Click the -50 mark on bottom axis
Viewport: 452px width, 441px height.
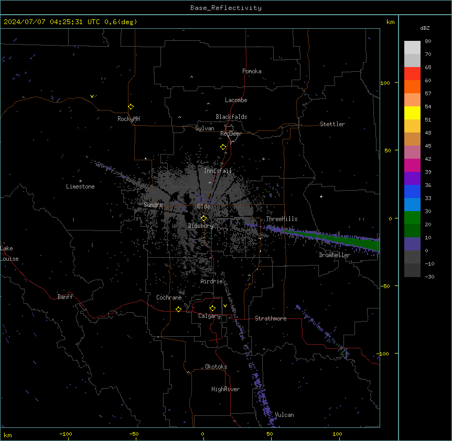click(134, 434)
